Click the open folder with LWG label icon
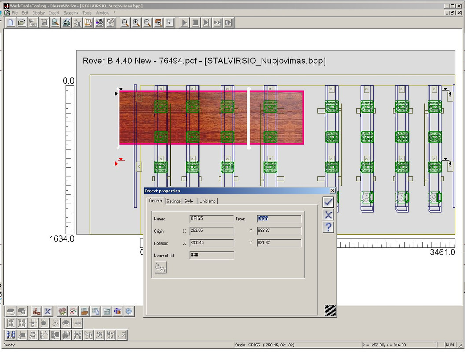 click(33, 22)
